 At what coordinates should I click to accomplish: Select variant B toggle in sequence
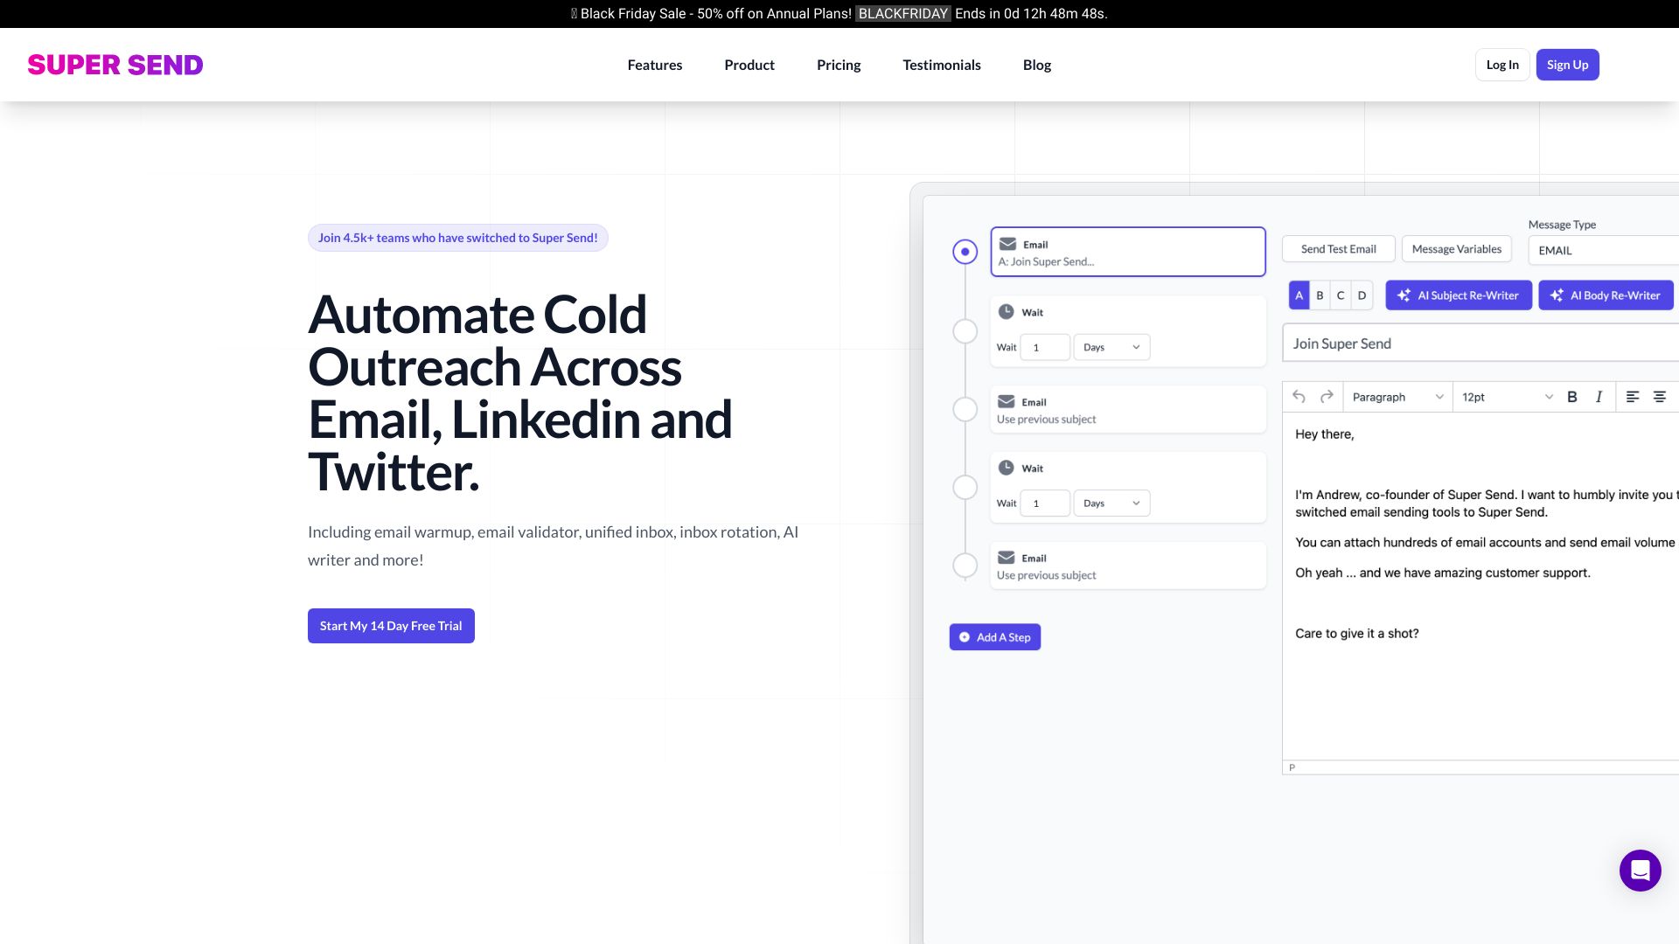pos(1320,295)
